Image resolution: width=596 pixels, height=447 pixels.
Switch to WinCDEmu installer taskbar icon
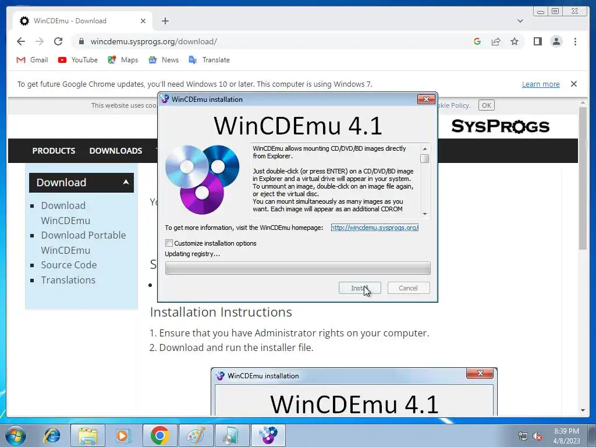click(268, 435)
